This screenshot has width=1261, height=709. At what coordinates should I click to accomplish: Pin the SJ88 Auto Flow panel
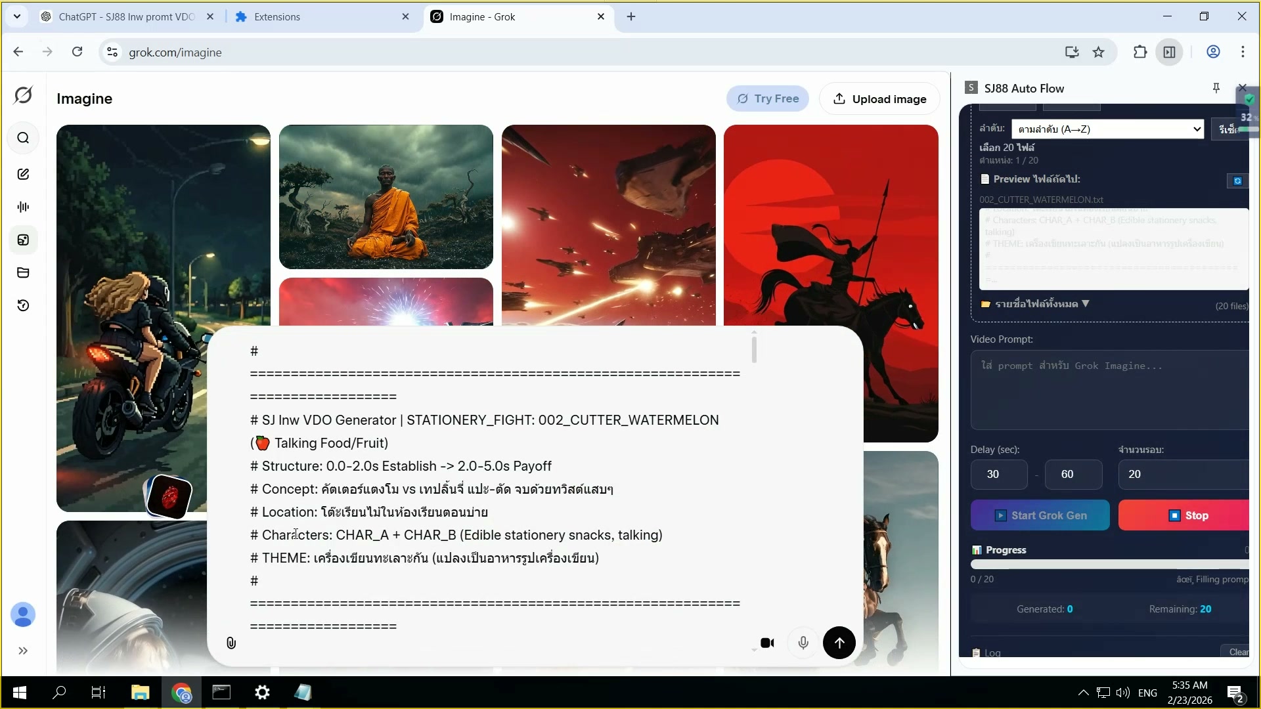(1216, 87)
